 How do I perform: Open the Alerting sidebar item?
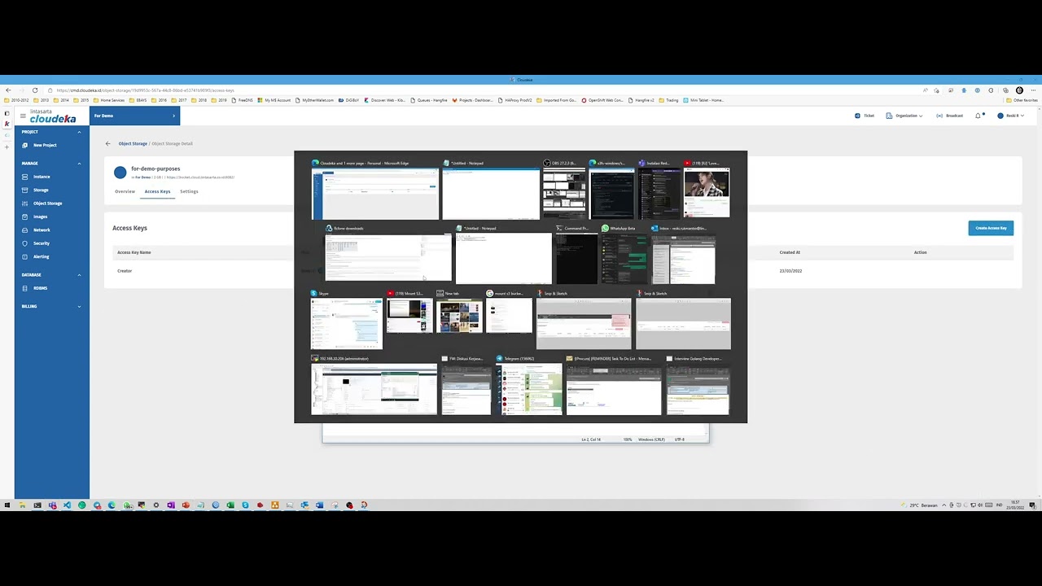point(41,256)
